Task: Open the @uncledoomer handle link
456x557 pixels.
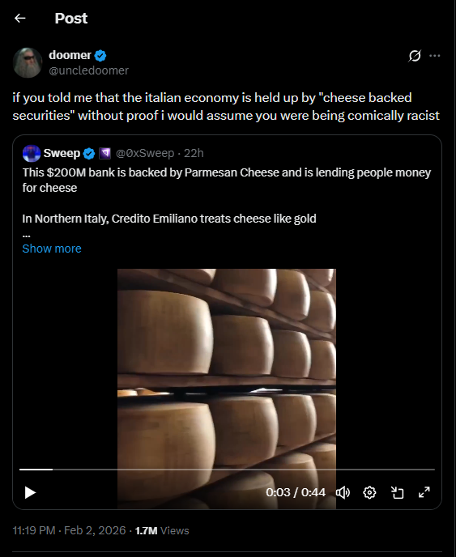Action: pos(88,70)
